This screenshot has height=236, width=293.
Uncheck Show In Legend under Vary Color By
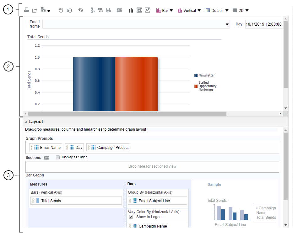[131, 217]
